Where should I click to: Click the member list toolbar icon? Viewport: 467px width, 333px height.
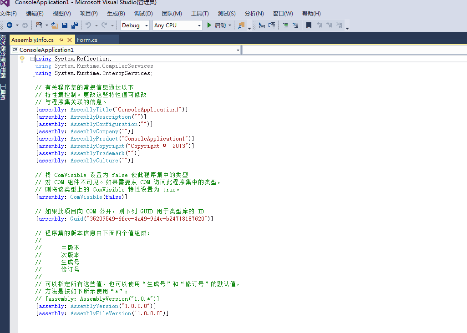point(262,25)
